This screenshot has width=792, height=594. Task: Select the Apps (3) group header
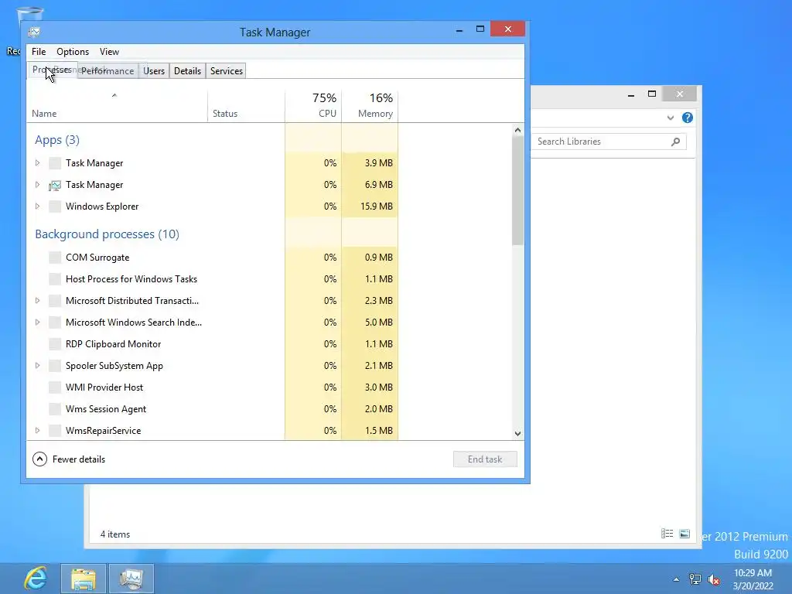coord(57,140)
